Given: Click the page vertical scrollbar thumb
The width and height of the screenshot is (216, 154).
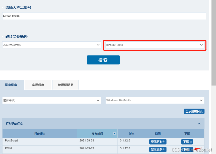Looking at the screenshot, I should coord(213,43).
